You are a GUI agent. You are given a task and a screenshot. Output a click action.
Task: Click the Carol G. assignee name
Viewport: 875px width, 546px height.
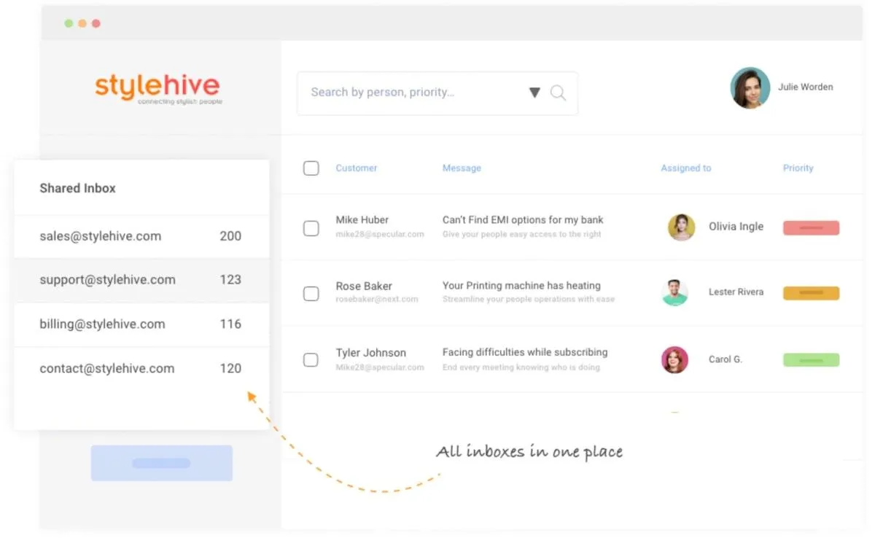tap(725, 359)
